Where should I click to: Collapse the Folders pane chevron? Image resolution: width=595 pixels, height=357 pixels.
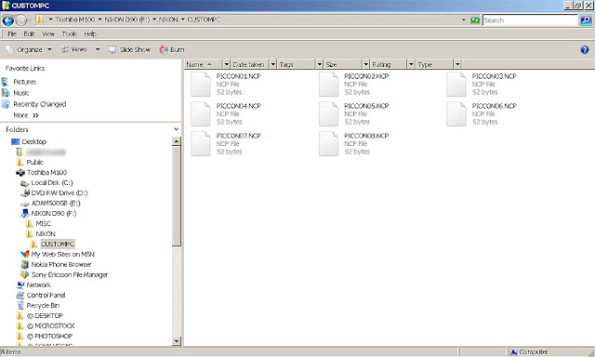(176, 129)
